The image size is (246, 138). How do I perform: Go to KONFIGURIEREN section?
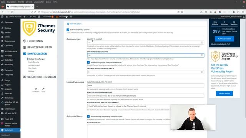pos(37,54)
